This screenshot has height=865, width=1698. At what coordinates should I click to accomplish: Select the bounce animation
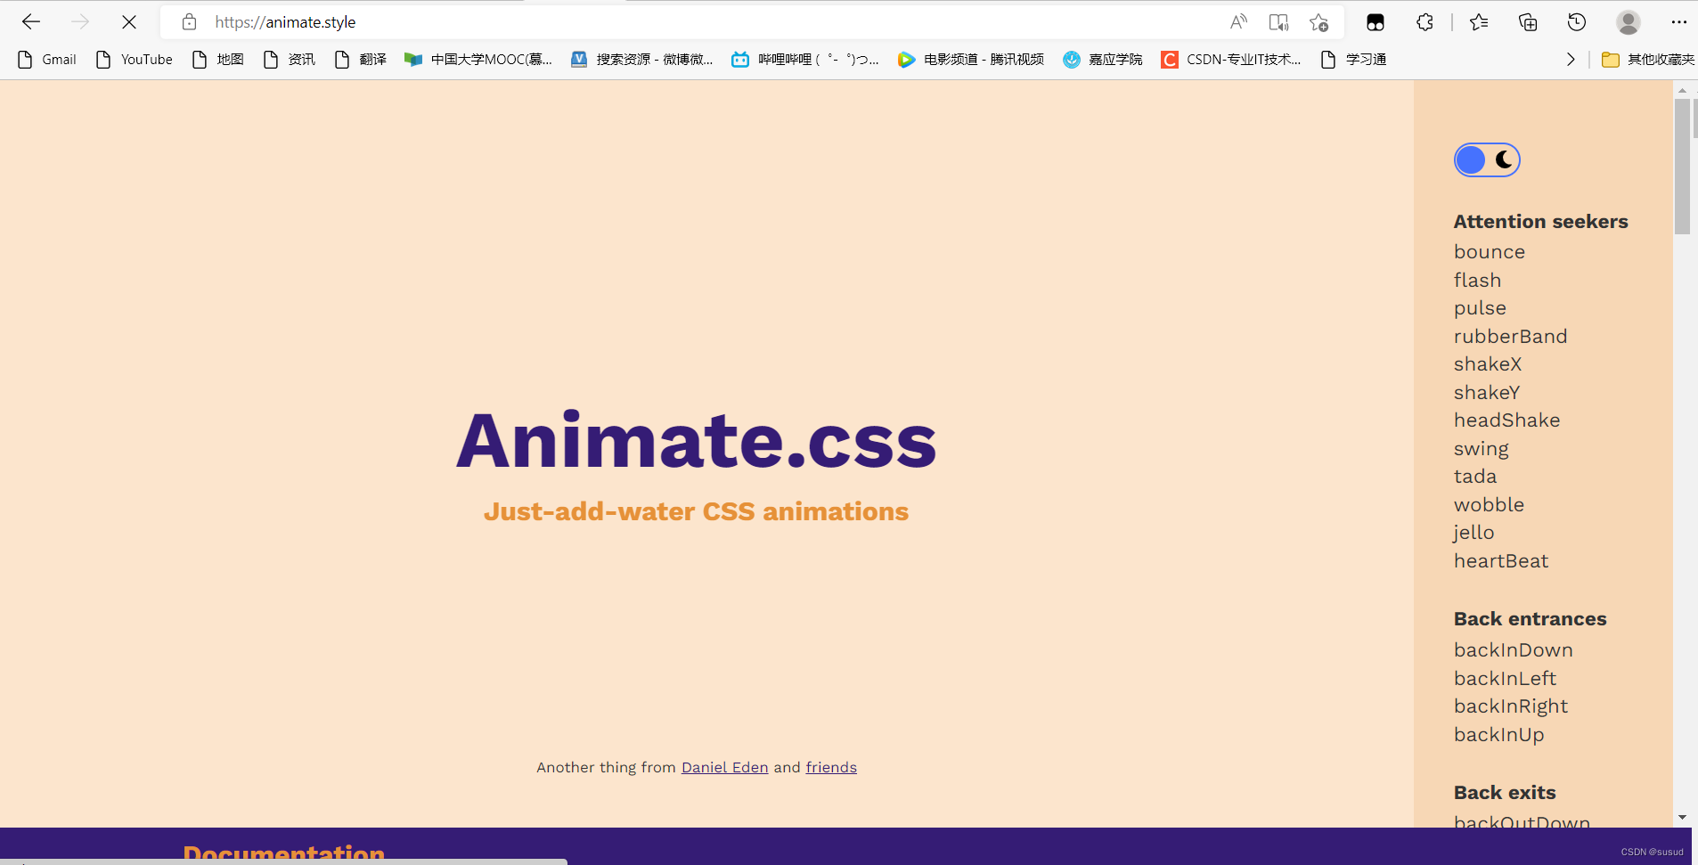click(1488, 252)
